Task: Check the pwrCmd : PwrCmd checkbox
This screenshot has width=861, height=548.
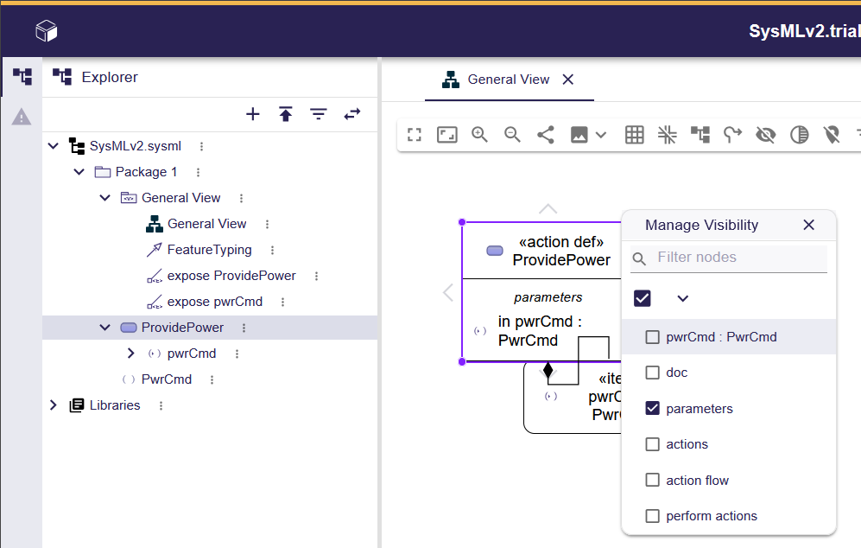Action: coord(653,337)
